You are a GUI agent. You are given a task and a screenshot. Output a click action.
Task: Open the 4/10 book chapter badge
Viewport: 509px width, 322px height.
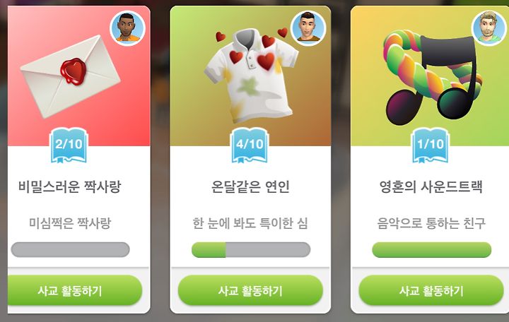click(x=250, y=145)
